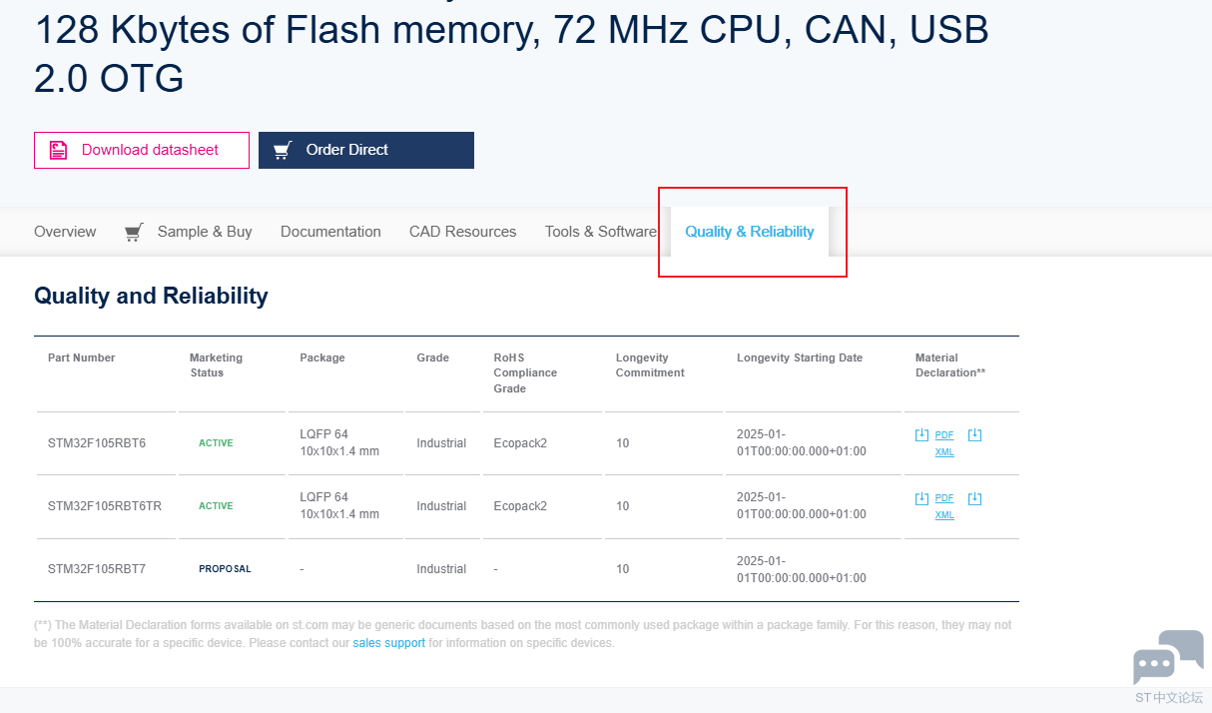Select the Tools & Software tab
The height and width of the screenshot is (713, 1212).
[x=601, y=232]
